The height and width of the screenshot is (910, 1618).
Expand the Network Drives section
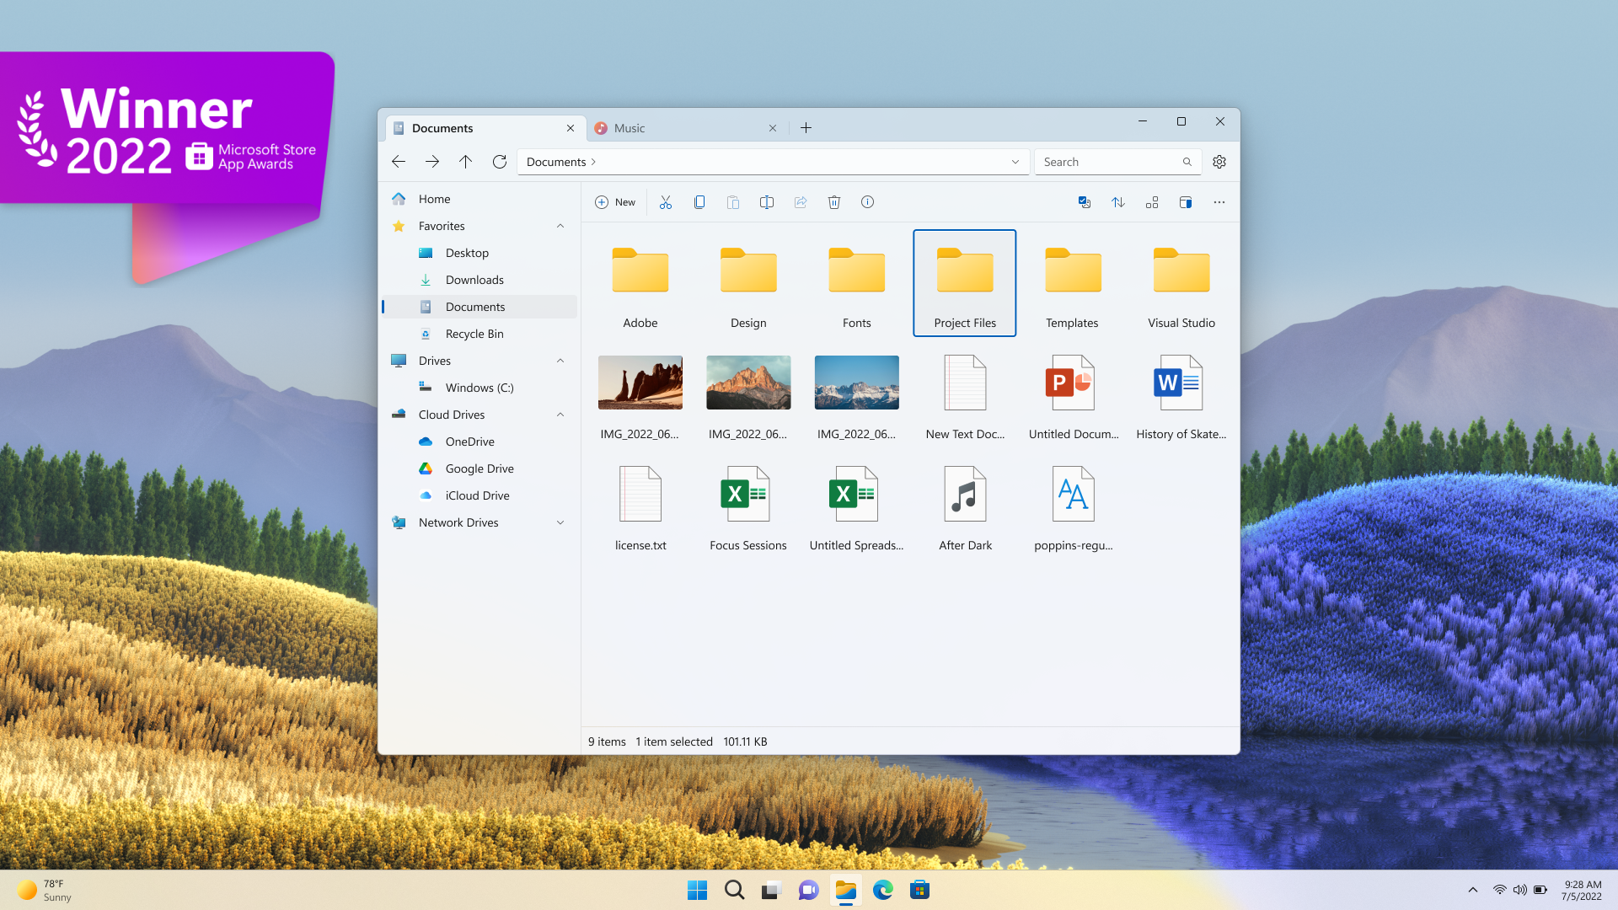[560, 522]
